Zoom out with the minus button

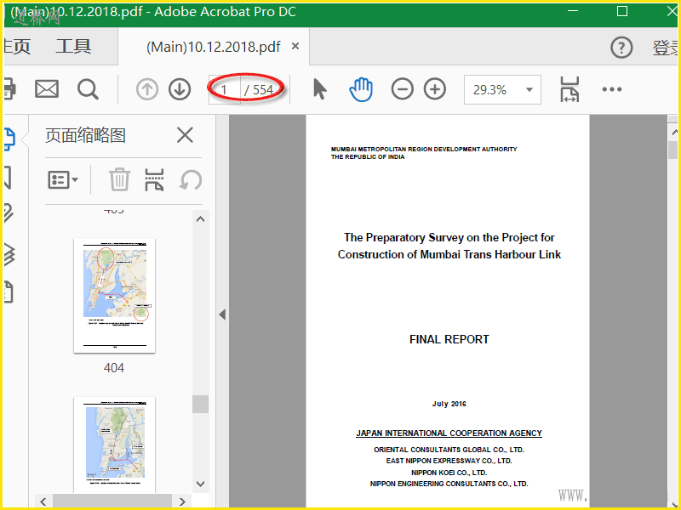click(x=402, y=89)
